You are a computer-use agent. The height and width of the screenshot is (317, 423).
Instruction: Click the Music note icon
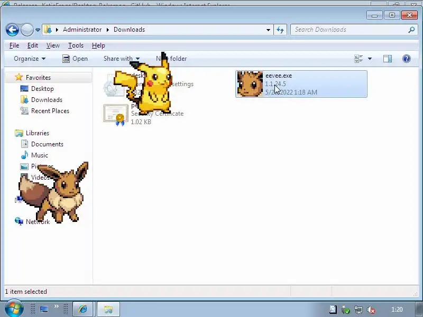click(x=24, y=155)
